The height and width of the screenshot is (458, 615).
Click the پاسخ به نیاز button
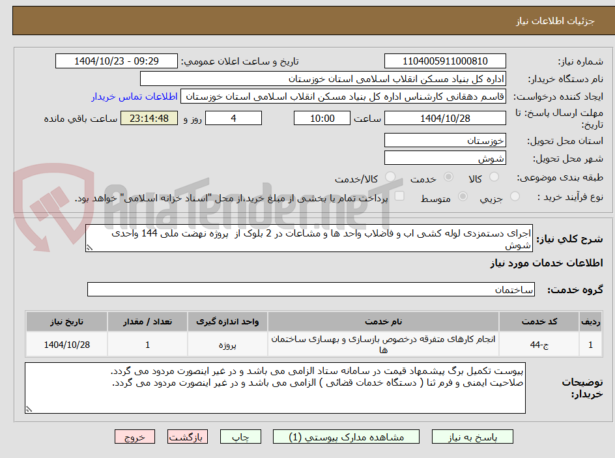(x=472, y=437)
